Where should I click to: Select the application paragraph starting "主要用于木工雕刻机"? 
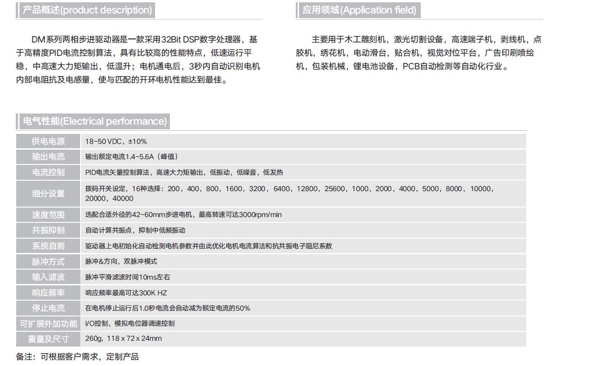418,53
